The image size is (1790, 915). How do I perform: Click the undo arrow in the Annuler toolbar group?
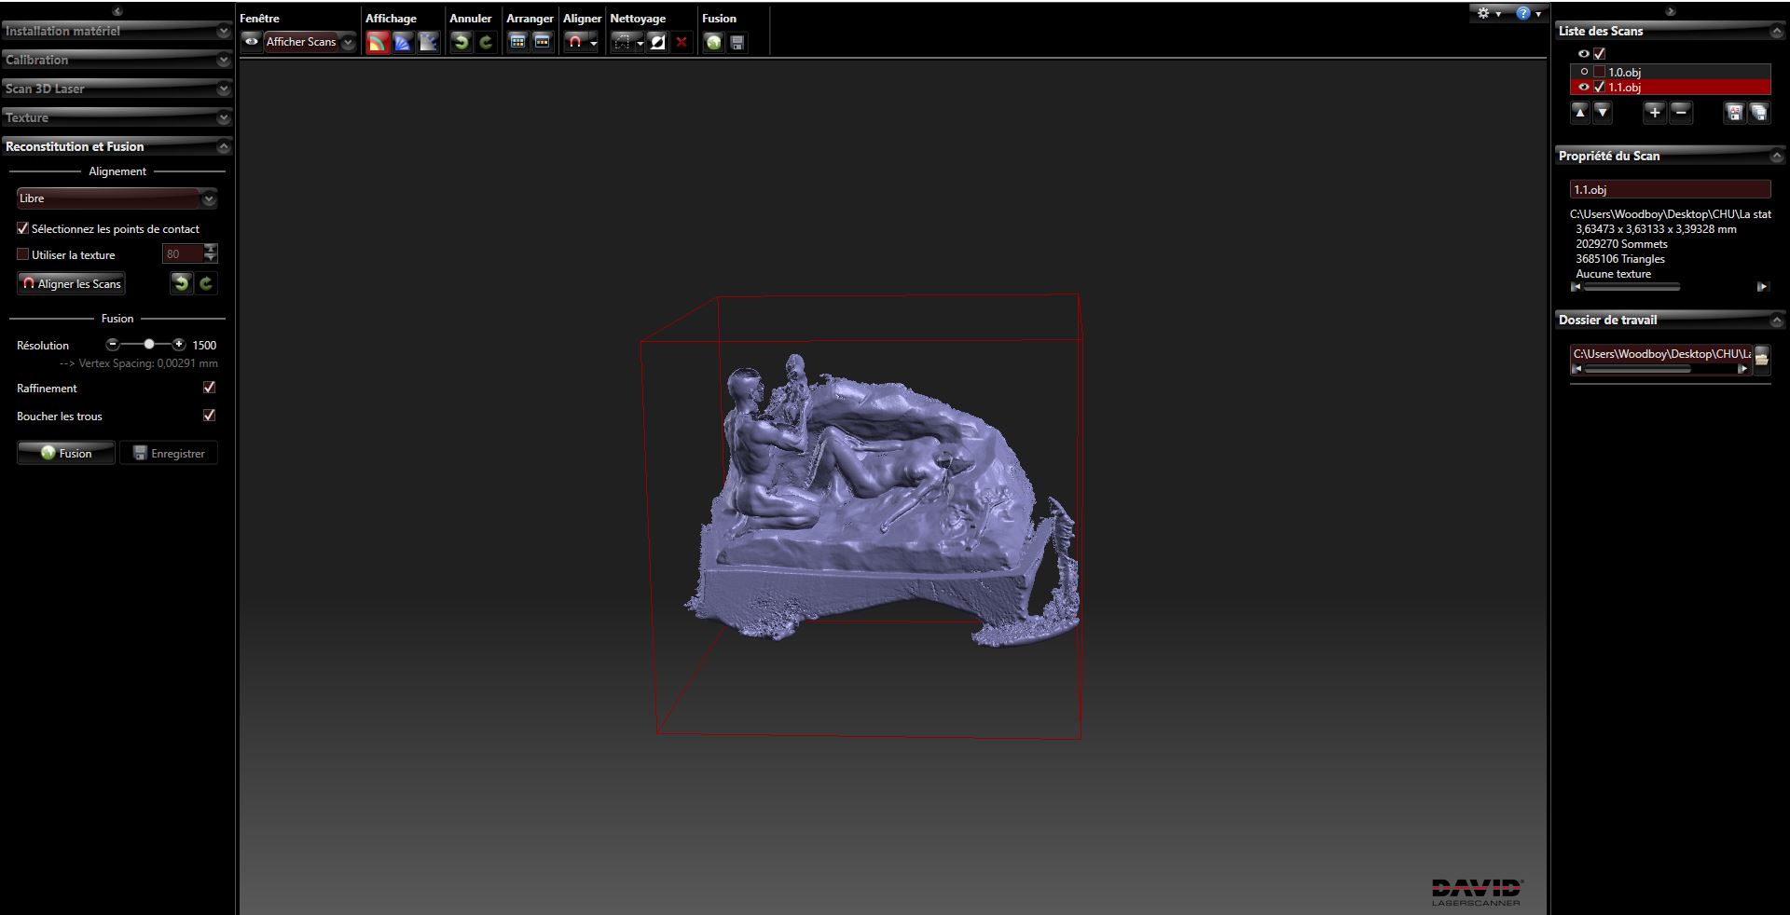tap(461, 42)
